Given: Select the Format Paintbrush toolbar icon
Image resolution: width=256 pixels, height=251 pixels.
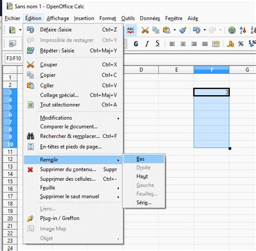Looking at the screenshot, I should [183, 30].
